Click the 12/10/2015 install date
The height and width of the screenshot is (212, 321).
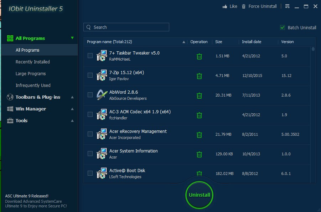coord(252,76)
